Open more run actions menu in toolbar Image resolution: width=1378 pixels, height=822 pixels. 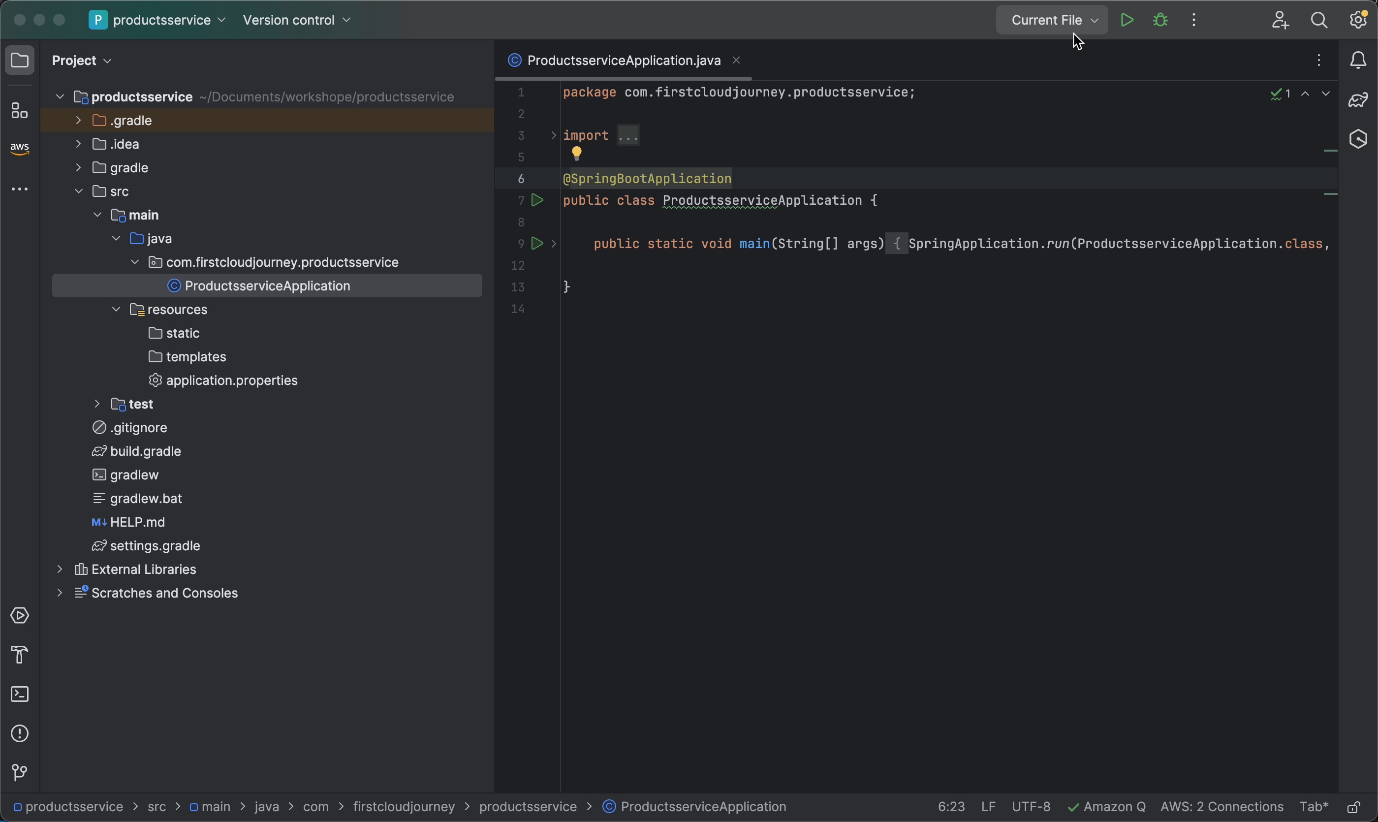[x=1194, y=20]
